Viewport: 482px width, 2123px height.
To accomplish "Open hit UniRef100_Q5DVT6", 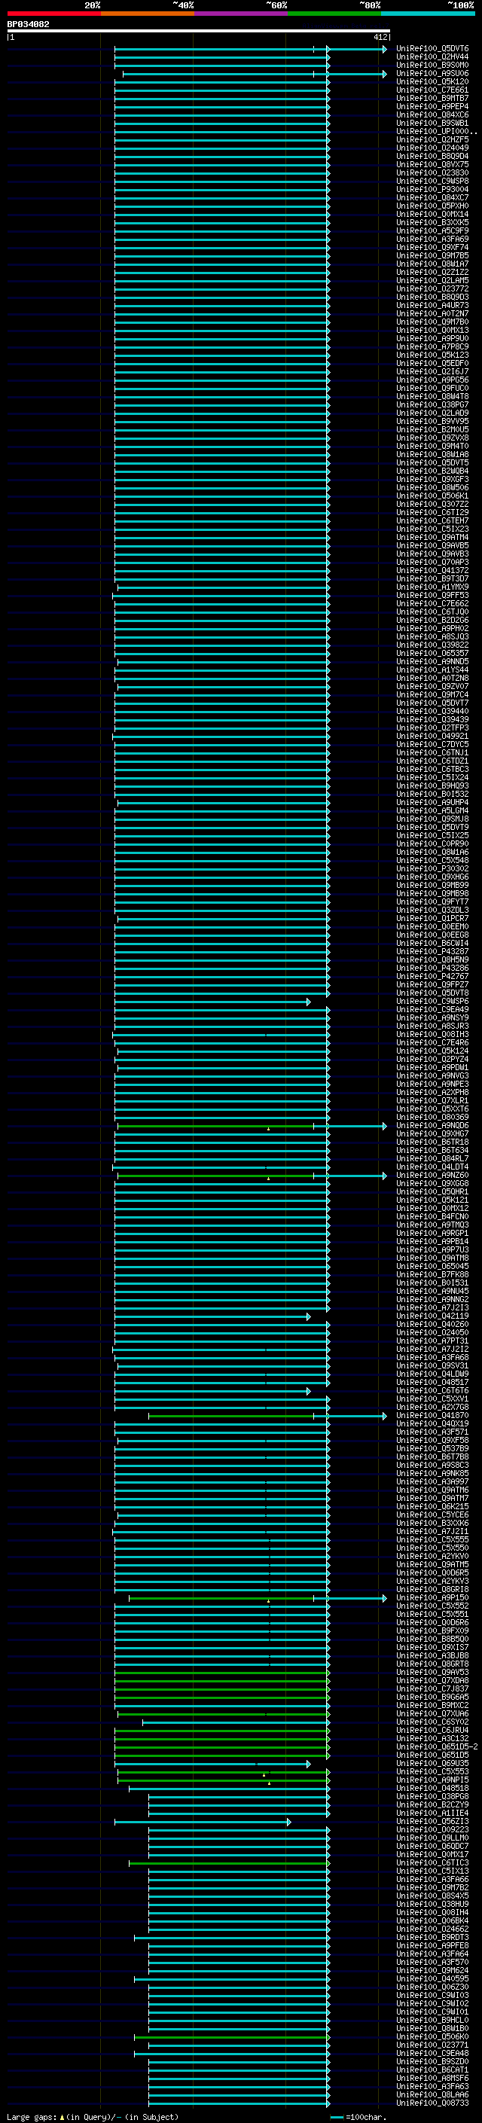I will (432, 49).
